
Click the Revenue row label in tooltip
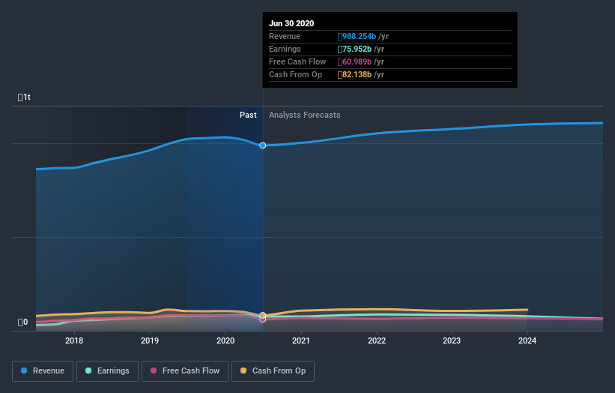[x=285, y=36]
